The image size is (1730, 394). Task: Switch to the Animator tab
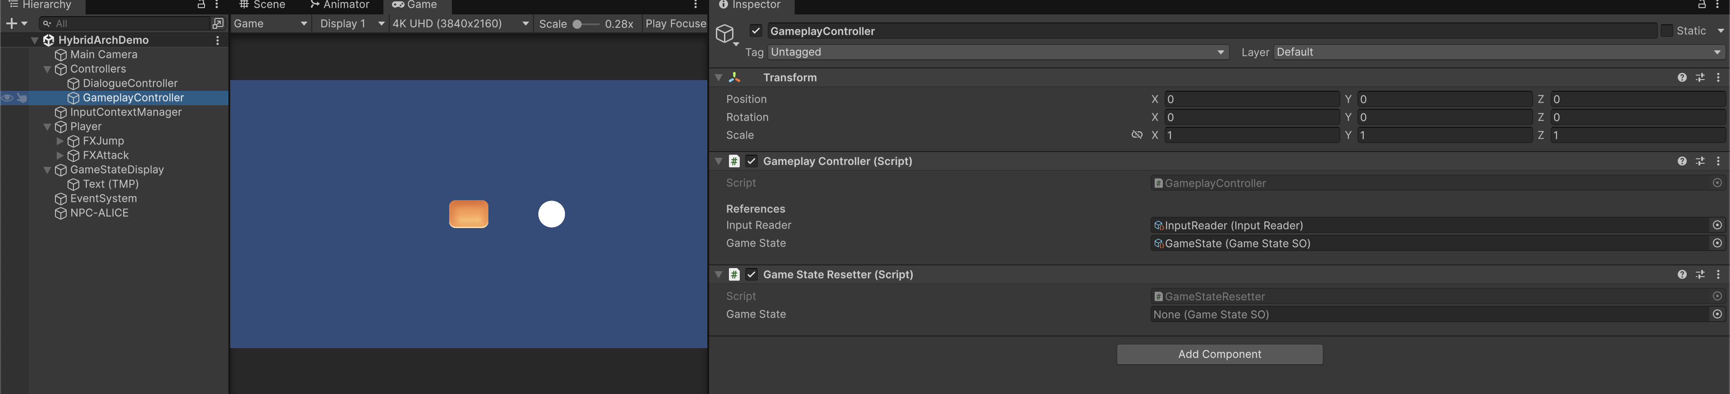(x=340, y=5)
